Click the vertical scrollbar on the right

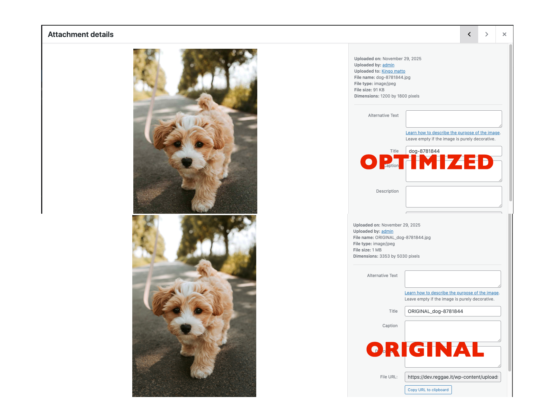click(510, 138)
